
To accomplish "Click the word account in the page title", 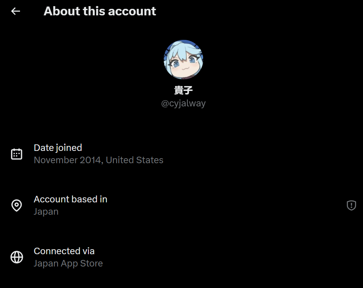I will coord(132,11).
